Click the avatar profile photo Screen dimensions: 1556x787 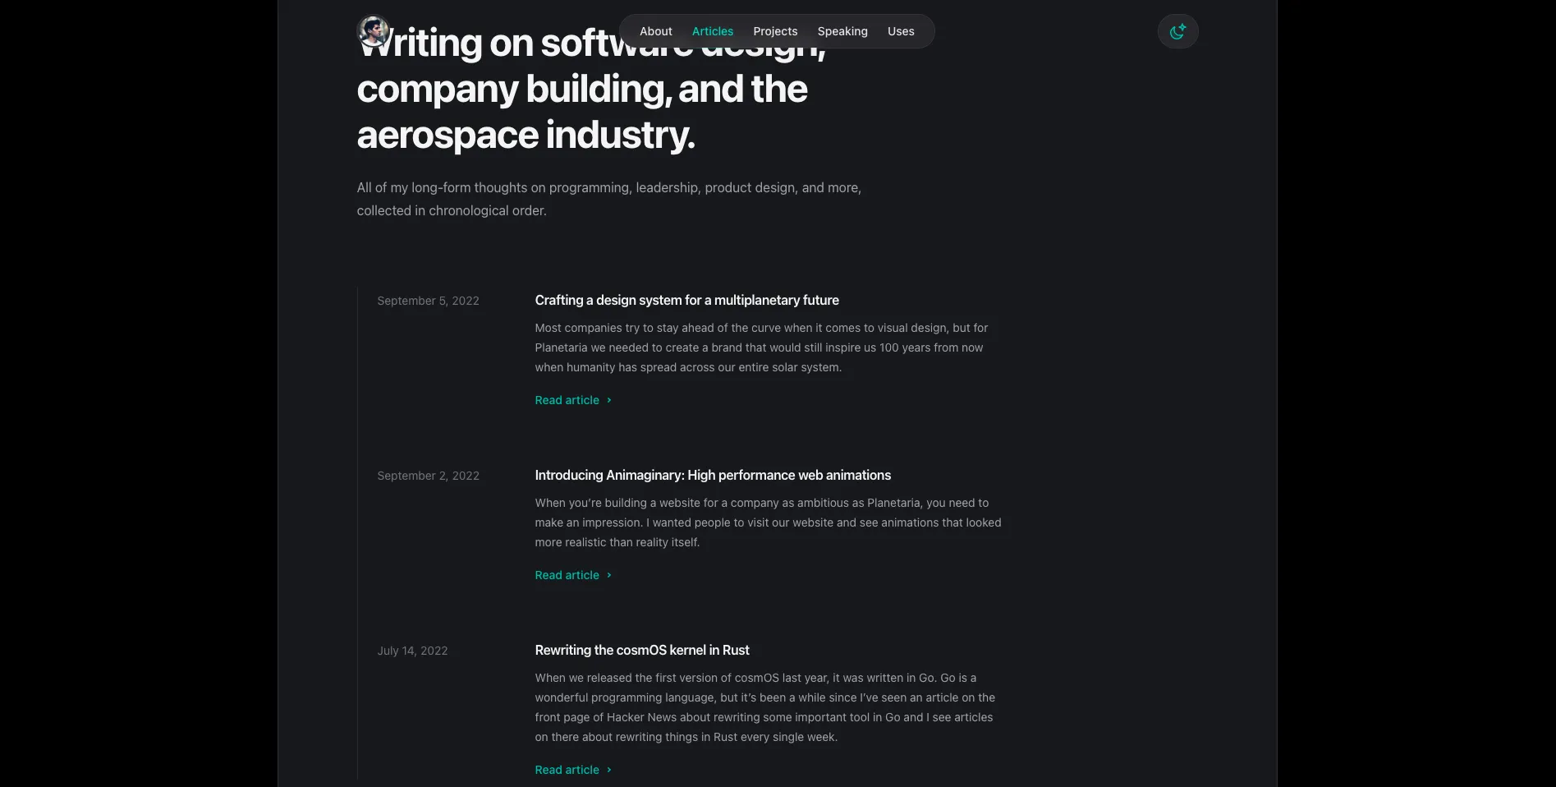tap(373, 31)
